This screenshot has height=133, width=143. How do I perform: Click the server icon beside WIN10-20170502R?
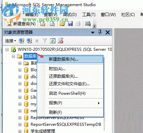14,49
